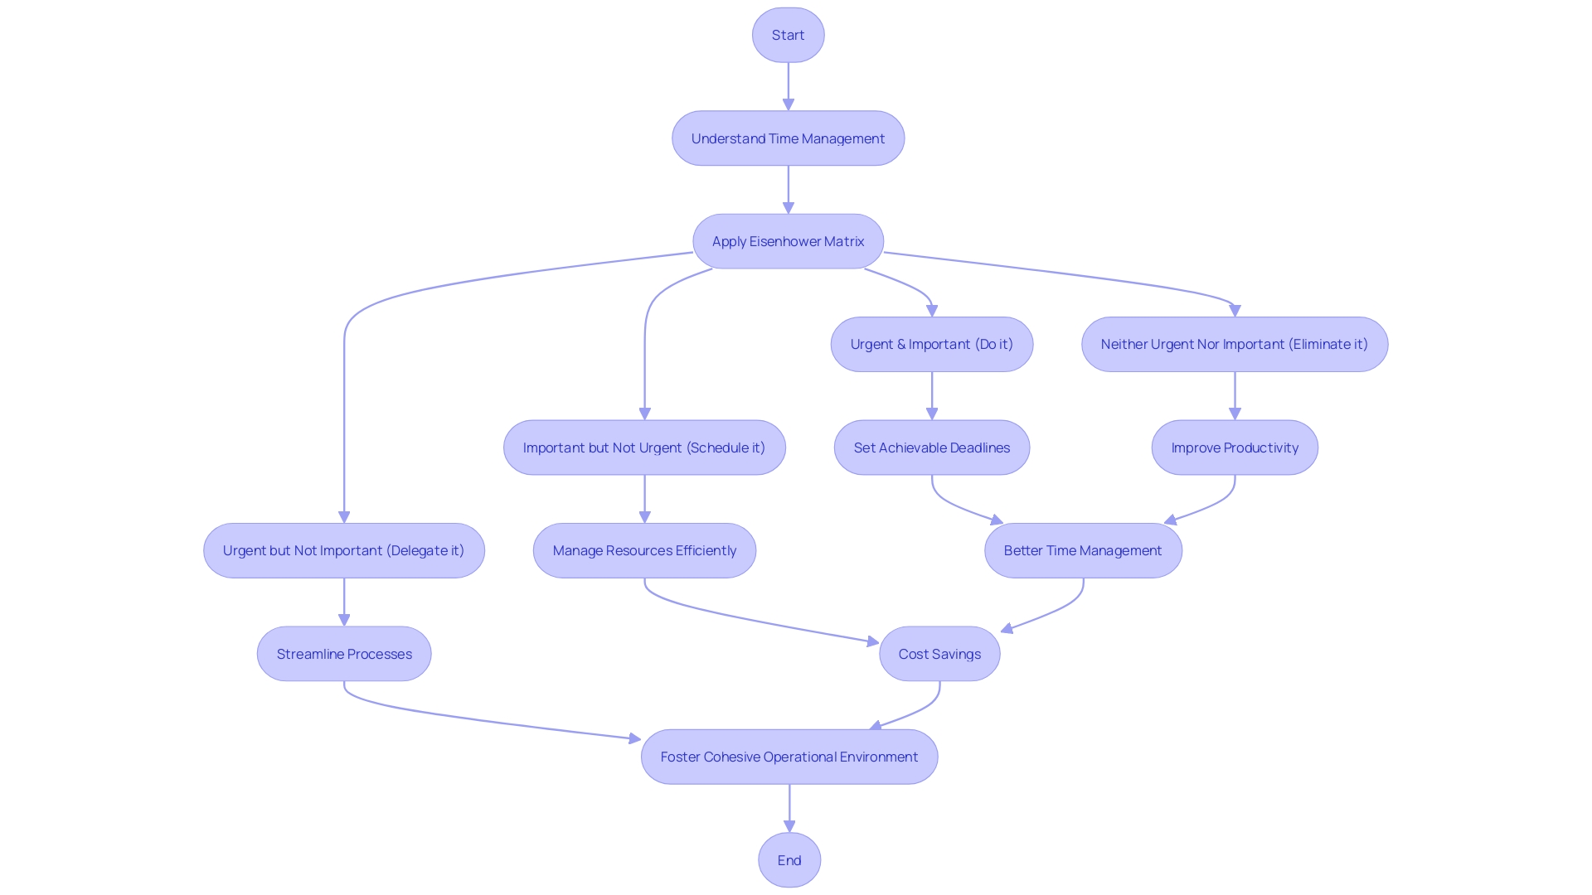Collapse the Better Time Management subtree
The image size is (1592, 895).
[1082, 549]
